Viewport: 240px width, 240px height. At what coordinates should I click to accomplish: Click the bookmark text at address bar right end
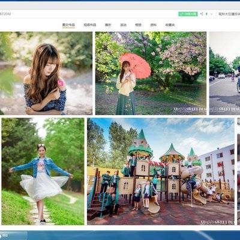click(x=229, y=14)
